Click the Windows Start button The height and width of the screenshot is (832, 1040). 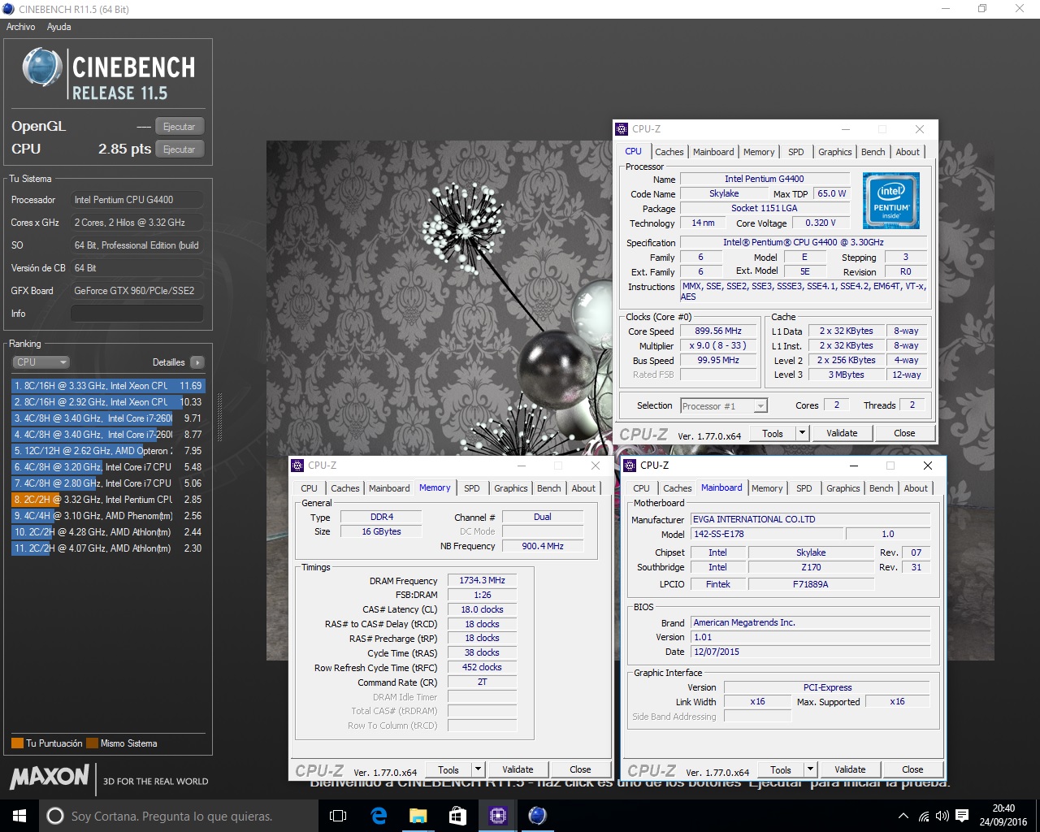click(19, 816)
